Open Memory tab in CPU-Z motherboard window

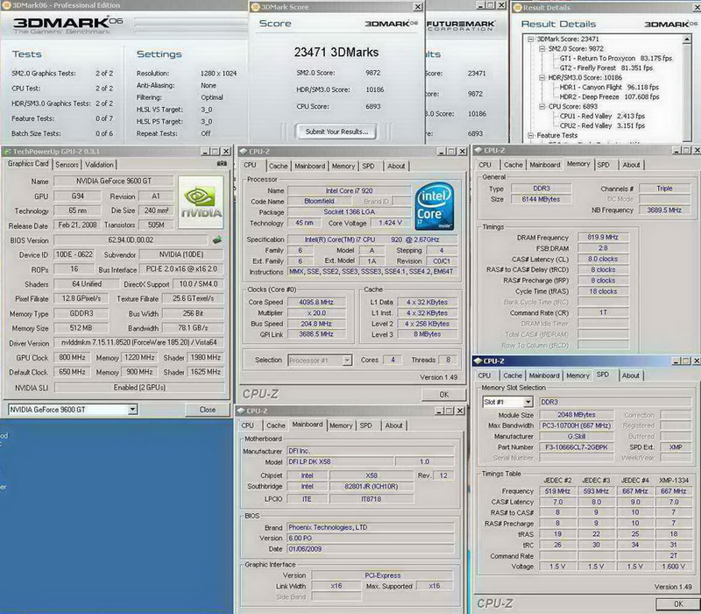[x=341, y=425]
